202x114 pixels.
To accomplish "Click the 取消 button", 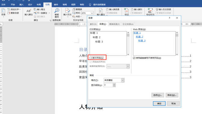I will 173,103.
